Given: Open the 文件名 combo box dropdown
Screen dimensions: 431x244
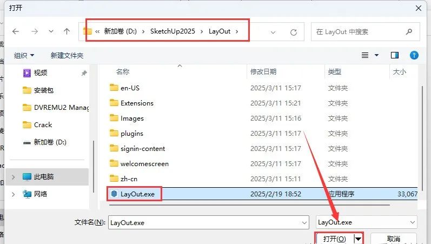Looking at the screenshot, I should 304,223.
